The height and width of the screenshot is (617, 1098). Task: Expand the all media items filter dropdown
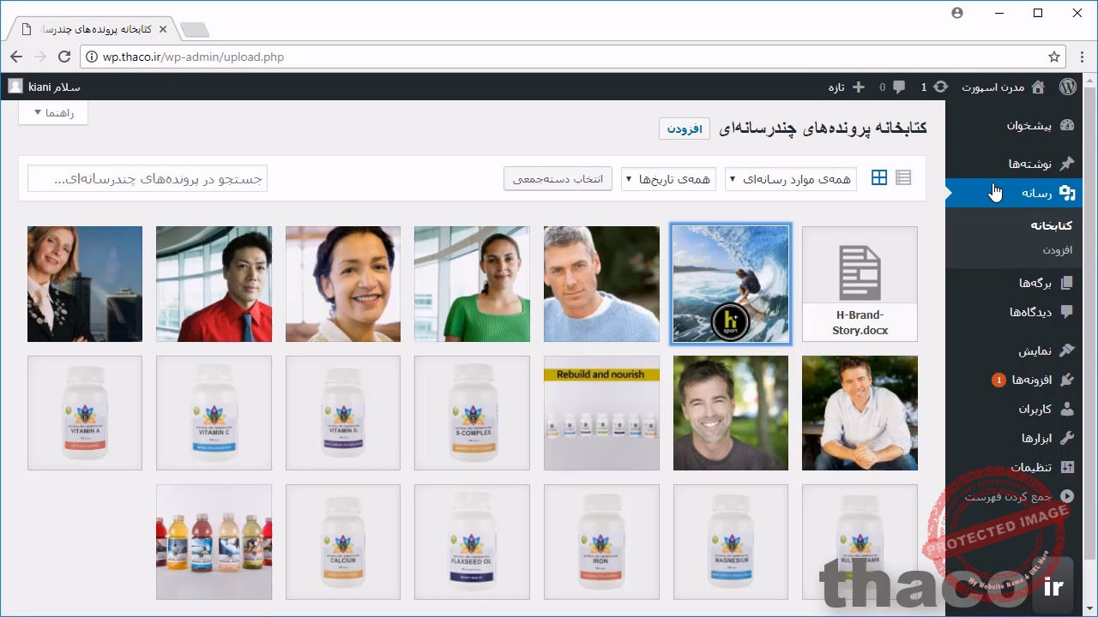790,179
